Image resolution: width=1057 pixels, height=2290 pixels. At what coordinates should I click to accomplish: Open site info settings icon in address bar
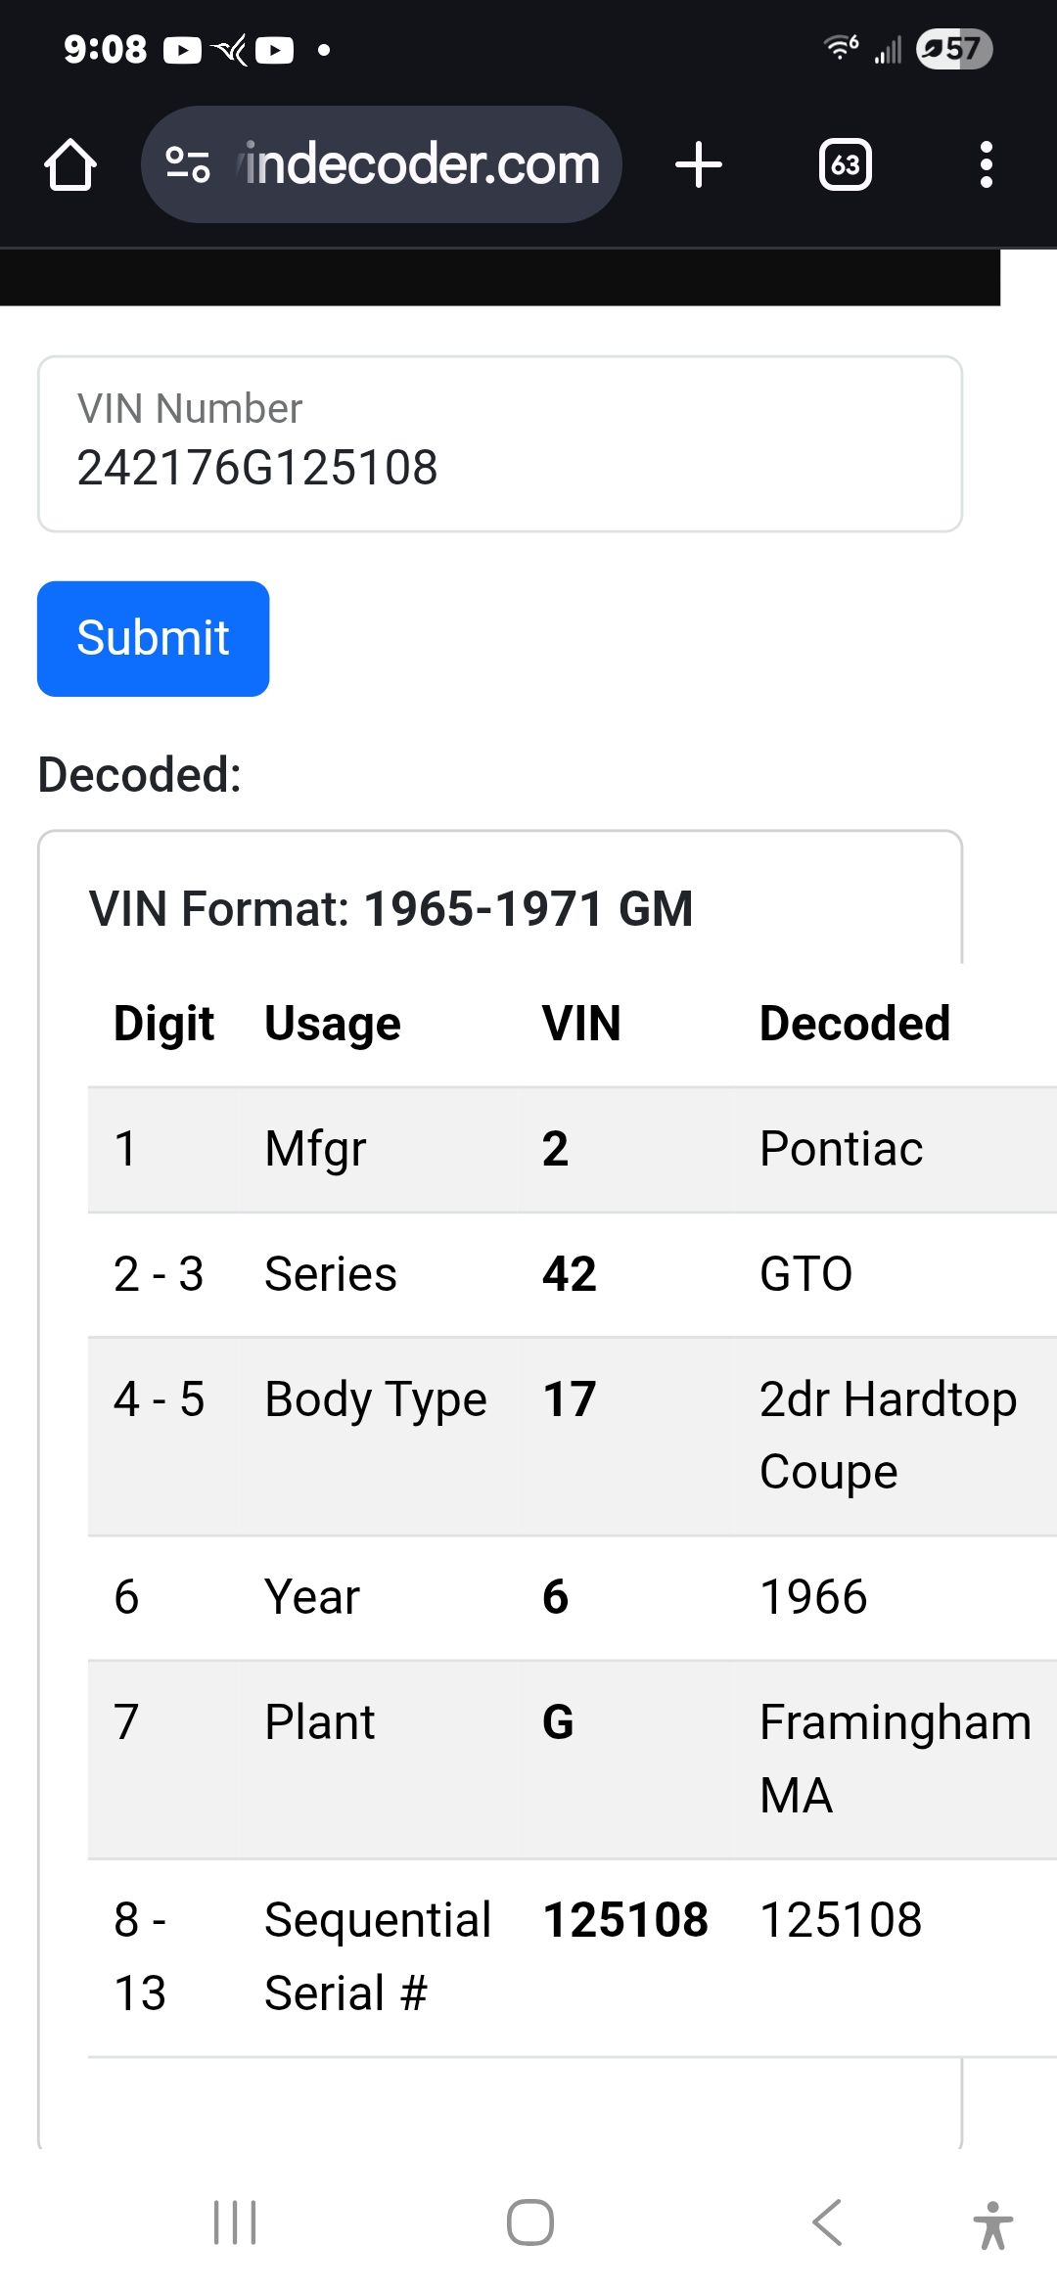pos(187,164)
